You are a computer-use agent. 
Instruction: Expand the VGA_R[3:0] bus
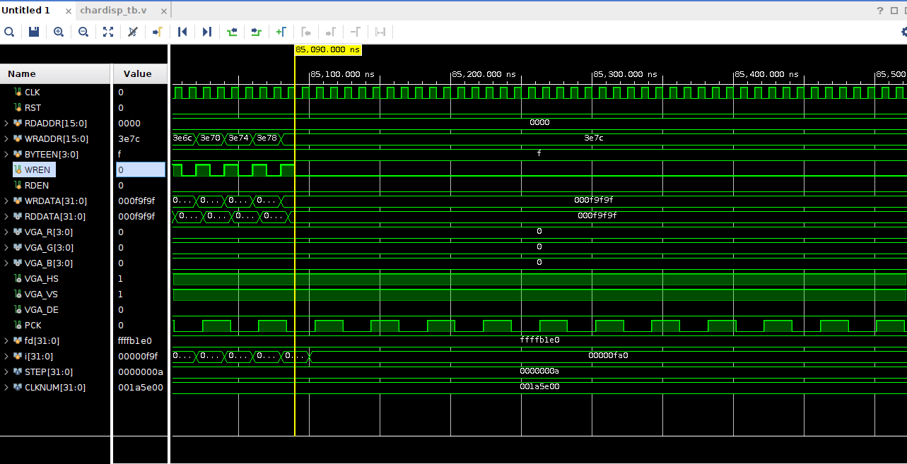tap(6, 232)
